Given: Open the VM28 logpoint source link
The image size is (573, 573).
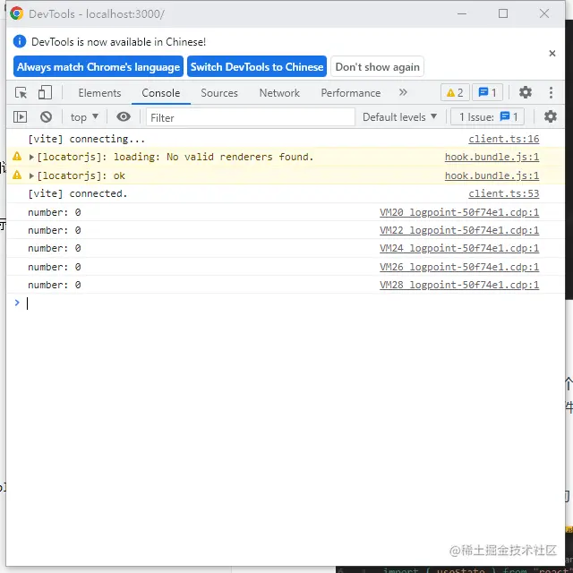Looking at the screenshot, I should (459, 285).
